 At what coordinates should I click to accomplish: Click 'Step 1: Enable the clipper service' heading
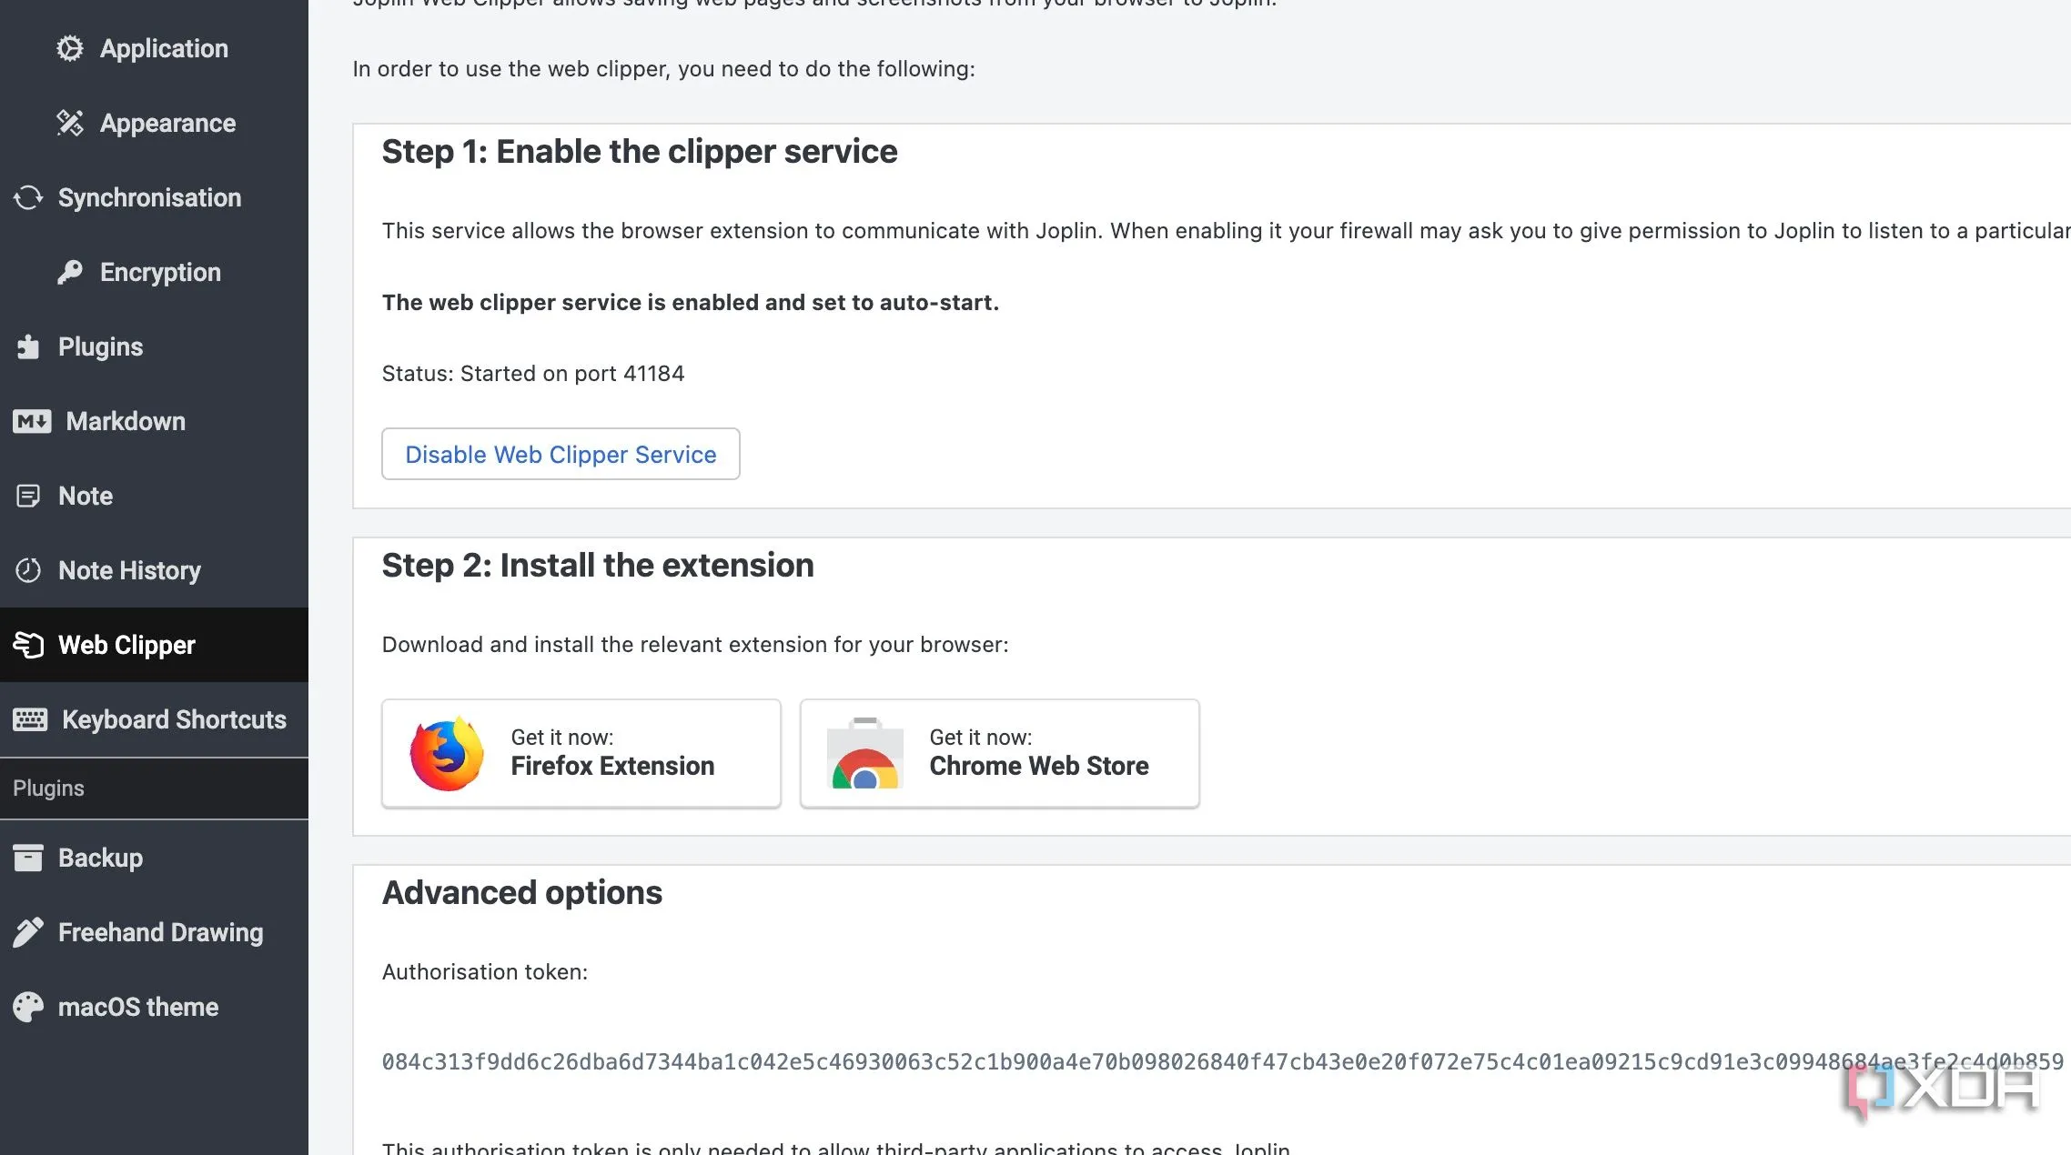pos(640,151)
